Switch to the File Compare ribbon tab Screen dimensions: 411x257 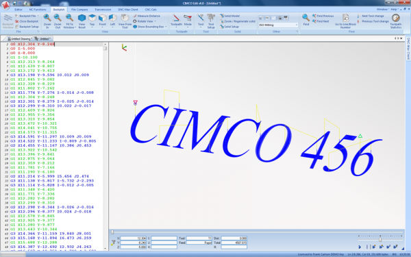click(79, 10)
